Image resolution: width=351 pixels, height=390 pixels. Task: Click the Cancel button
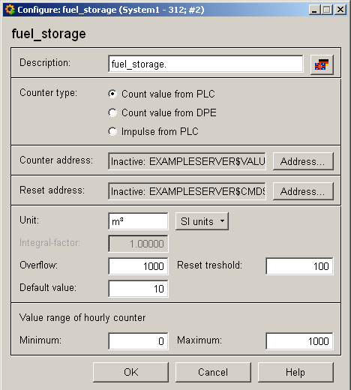point(213,372)
